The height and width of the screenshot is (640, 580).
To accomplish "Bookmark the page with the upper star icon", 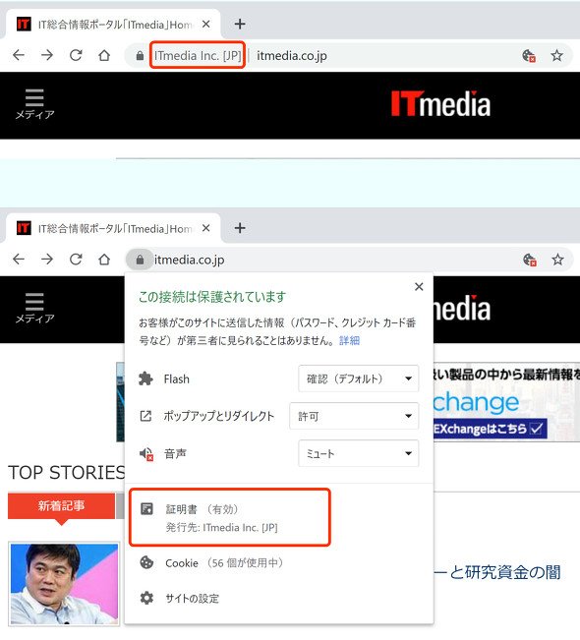I will coord(556,55).
